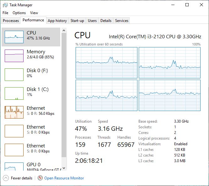
Task: Click the Disk 0 (F:) label
Action: click(x=37, y=71)
